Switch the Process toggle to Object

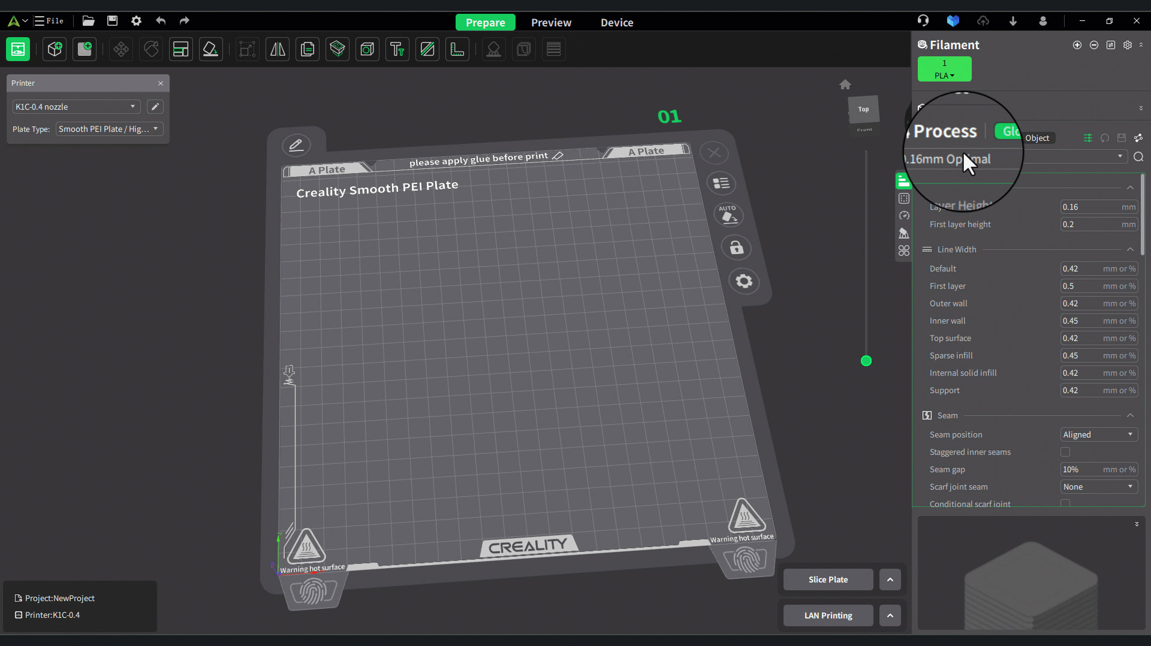click(x=1037, y=138)
